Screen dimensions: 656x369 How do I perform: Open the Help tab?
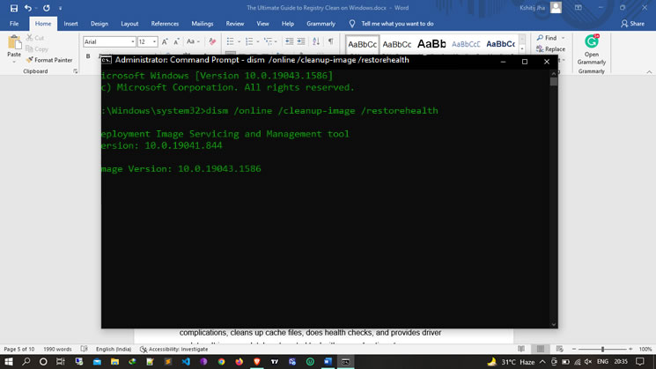coord(288,24)
